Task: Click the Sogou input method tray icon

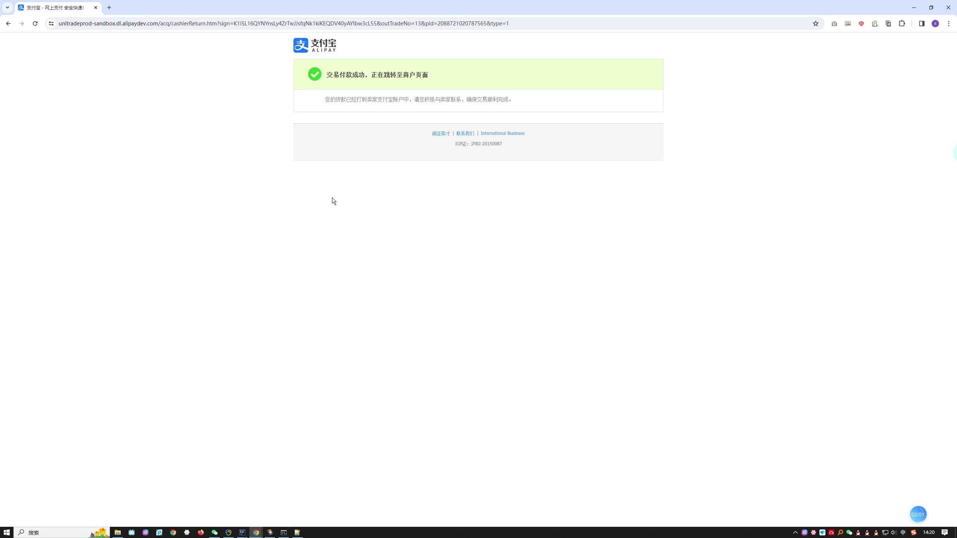Action: tap(914, 532)
